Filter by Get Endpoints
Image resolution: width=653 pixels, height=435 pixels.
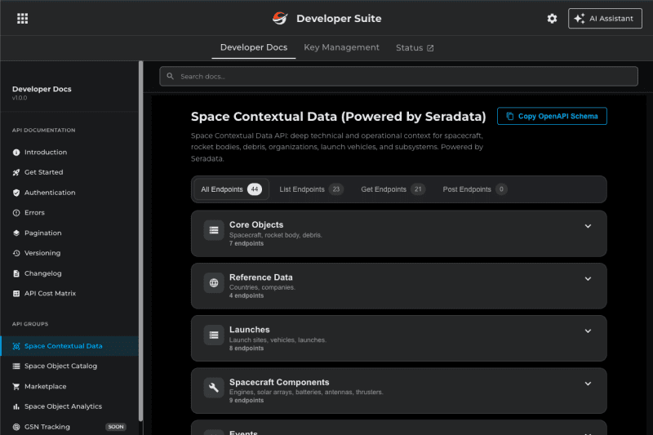tap(393, 189)
